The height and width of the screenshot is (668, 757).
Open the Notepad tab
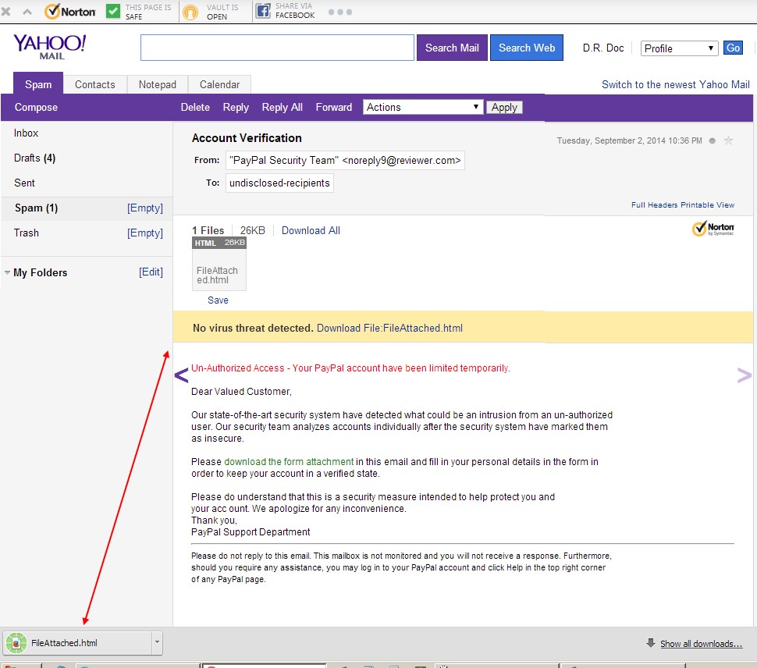[x=157, y=83]
